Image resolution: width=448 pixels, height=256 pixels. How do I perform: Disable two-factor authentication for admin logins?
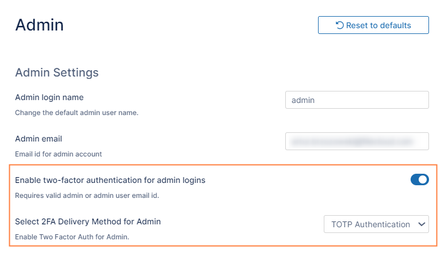click(x=419, y=180)
